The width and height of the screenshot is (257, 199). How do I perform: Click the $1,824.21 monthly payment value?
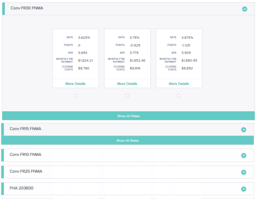(86, 61)
